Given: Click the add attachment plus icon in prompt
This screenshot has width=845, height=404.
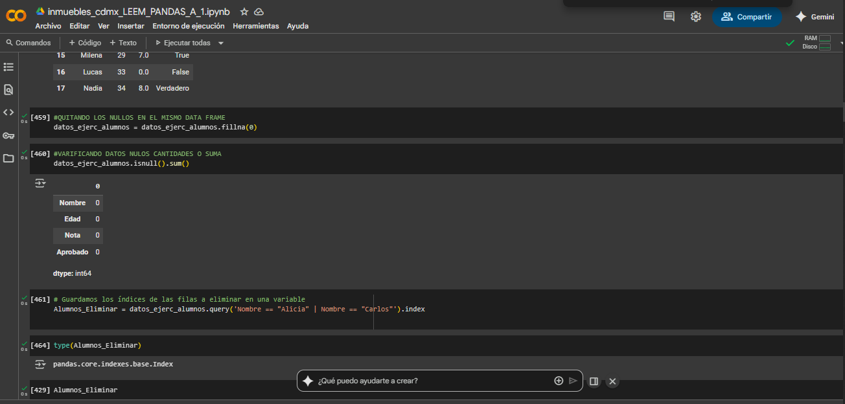Looking at the screenshot, I should click(559, 381).
